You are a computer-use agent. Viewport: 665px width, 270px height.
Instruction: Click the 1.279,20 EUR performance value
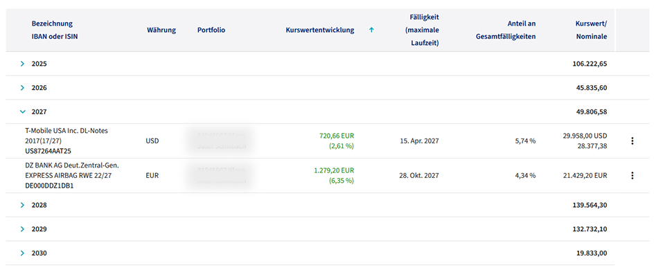tap(334, 170)
